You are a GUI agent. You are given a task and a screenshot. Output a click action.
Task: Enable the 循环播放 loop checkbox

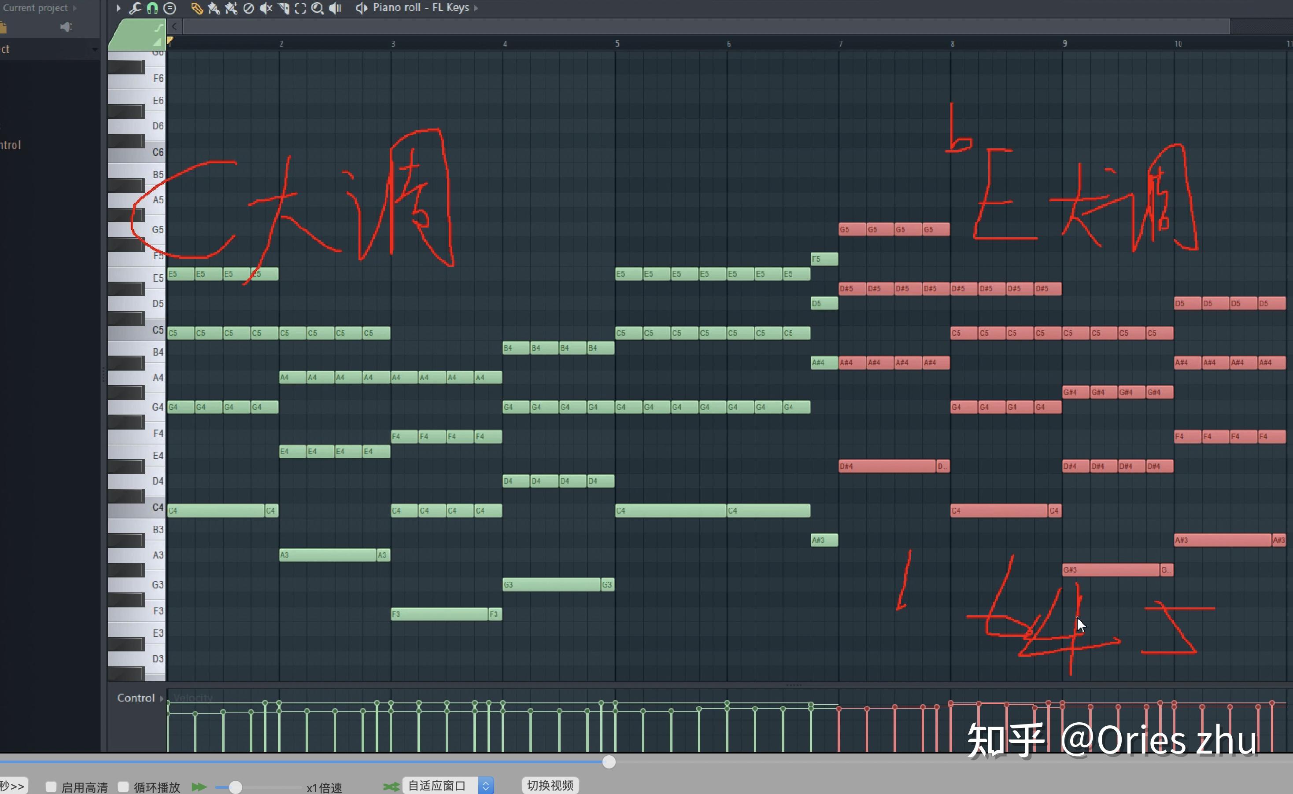[123, 787]
